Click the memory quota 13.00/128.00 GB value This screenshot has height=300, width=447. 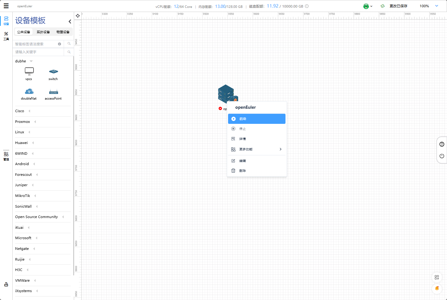229,6
